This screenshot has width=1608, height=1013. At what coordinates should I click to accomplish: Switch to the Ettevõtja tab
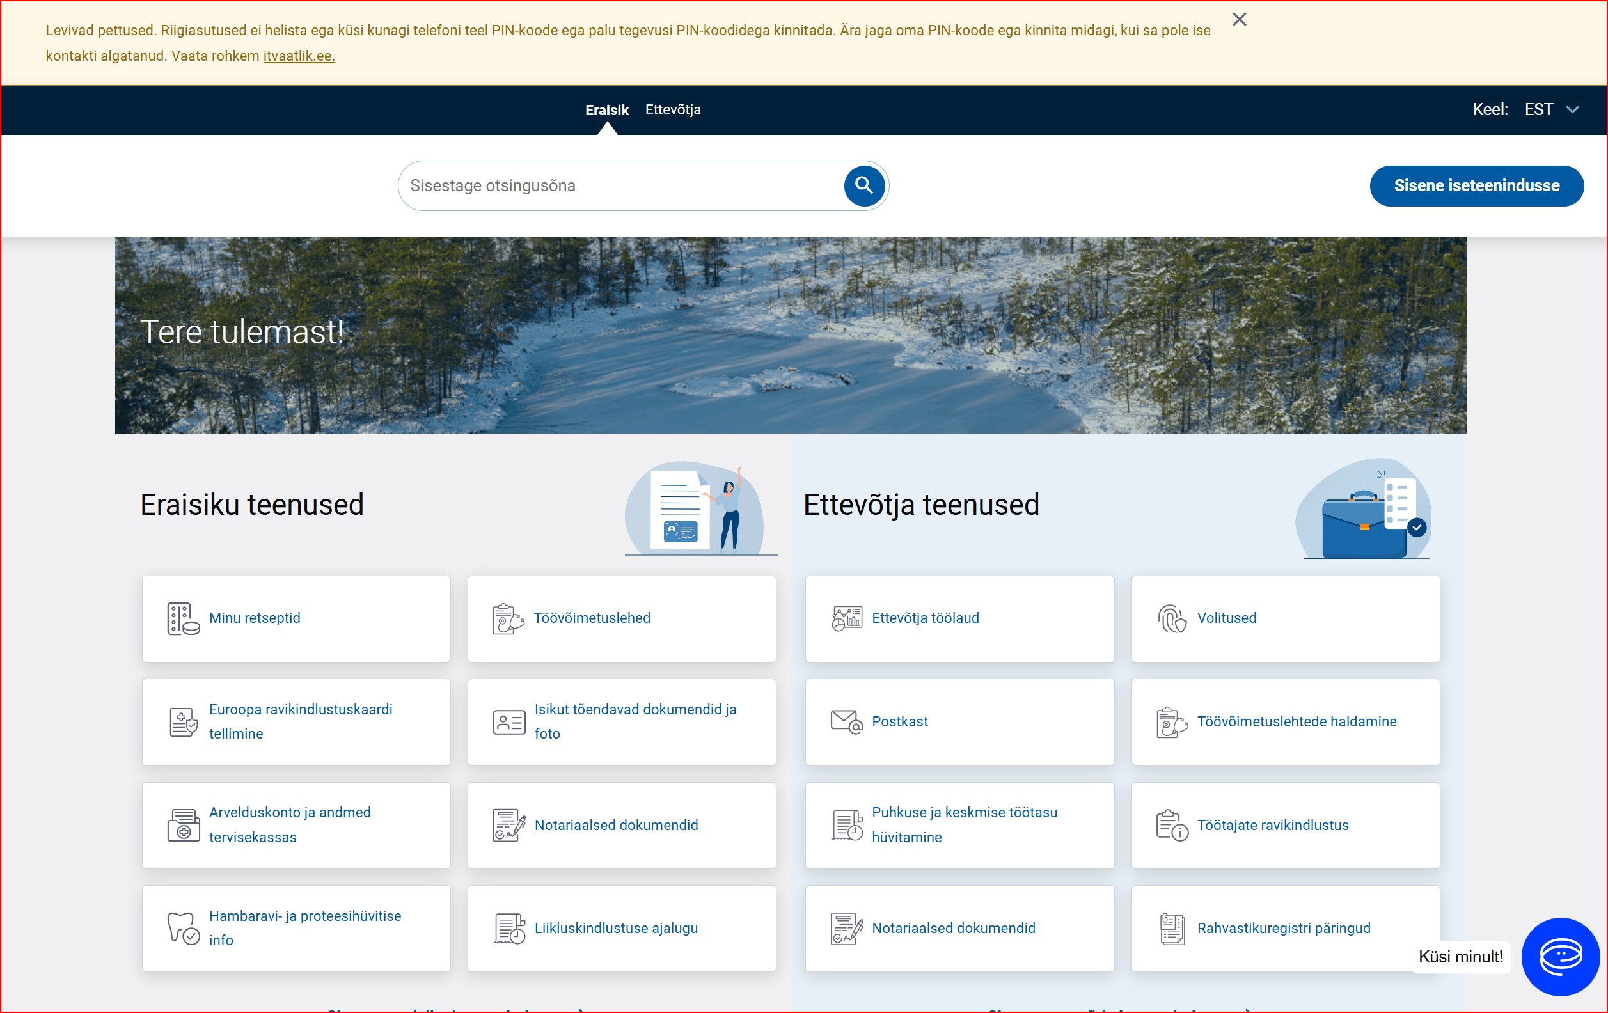pos(672,109)
